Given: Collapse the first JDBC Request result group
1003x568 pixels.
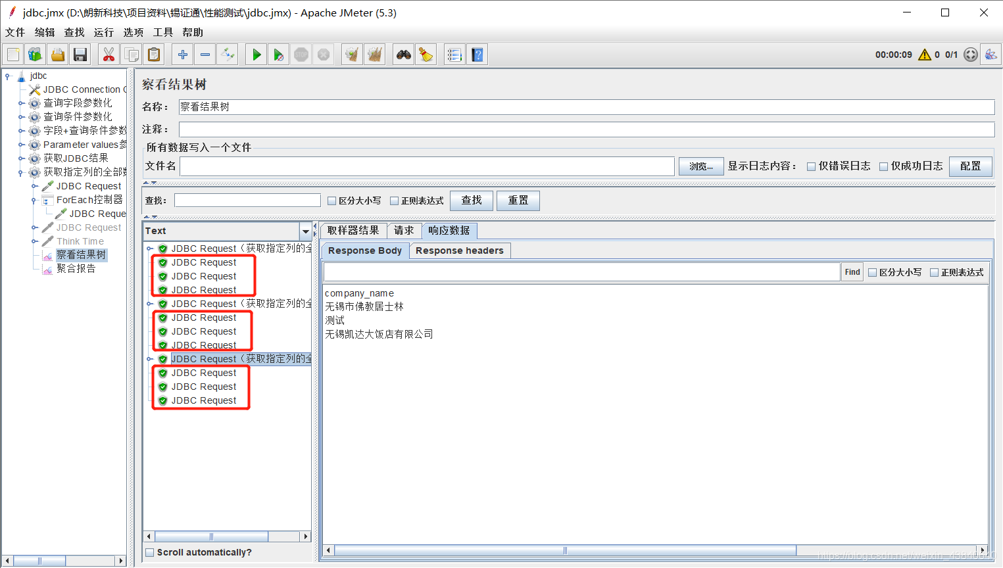Looking at the screenshot, I should pos(149,248).
